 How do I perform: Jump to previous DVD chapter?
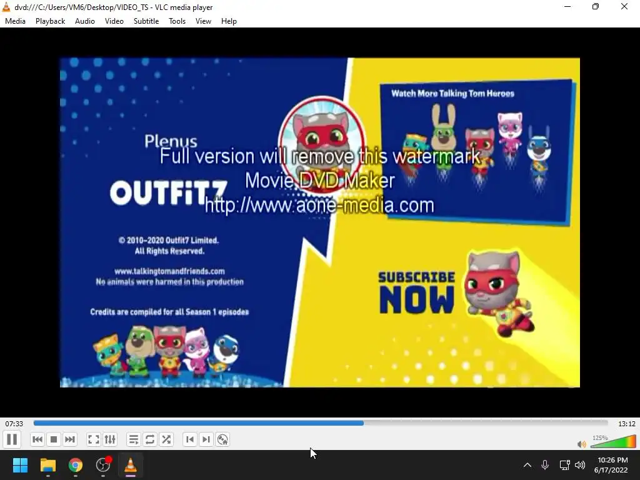(190, 439)
